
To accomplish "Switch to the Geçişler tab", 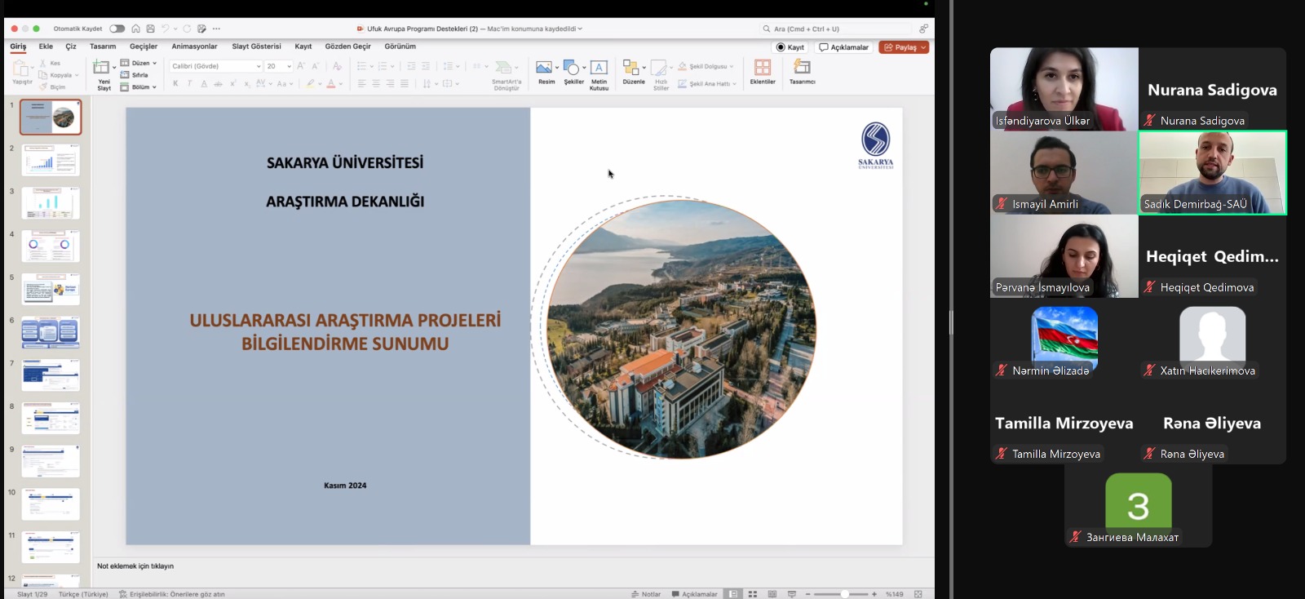I will coord(144,47).
